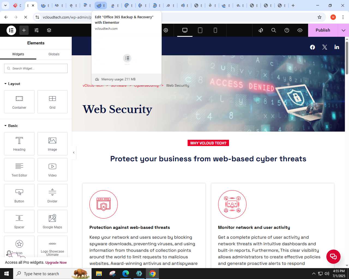This screenshot has width=349, height=279.
Task: Switch to mobile responsive view
Action: click(x=215, y=30)
